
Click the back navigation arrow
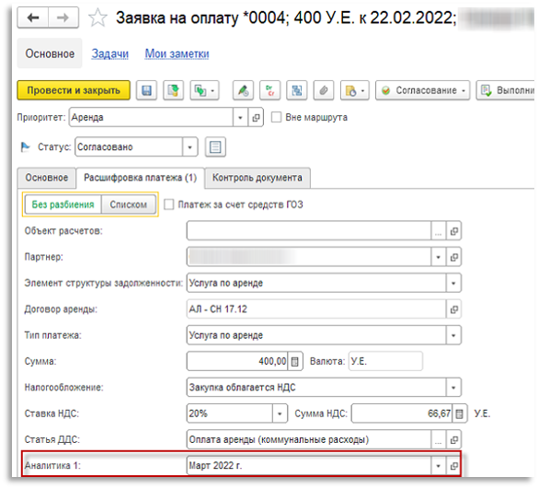pos(33,17)
